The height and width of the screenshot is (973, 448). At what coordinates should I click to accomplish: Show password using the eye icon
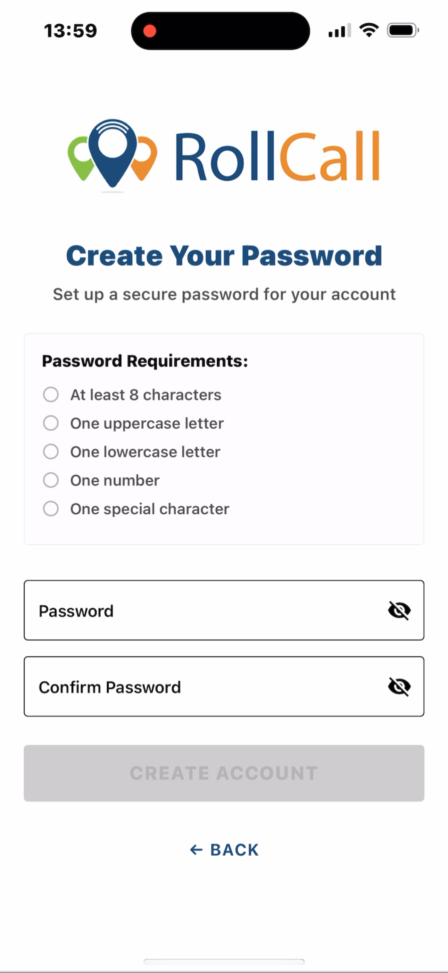click(399, 610)
